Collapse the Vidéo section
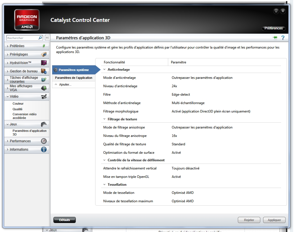Image resolution: width=294 pixels, height=232 pixels. coord(8,97)
